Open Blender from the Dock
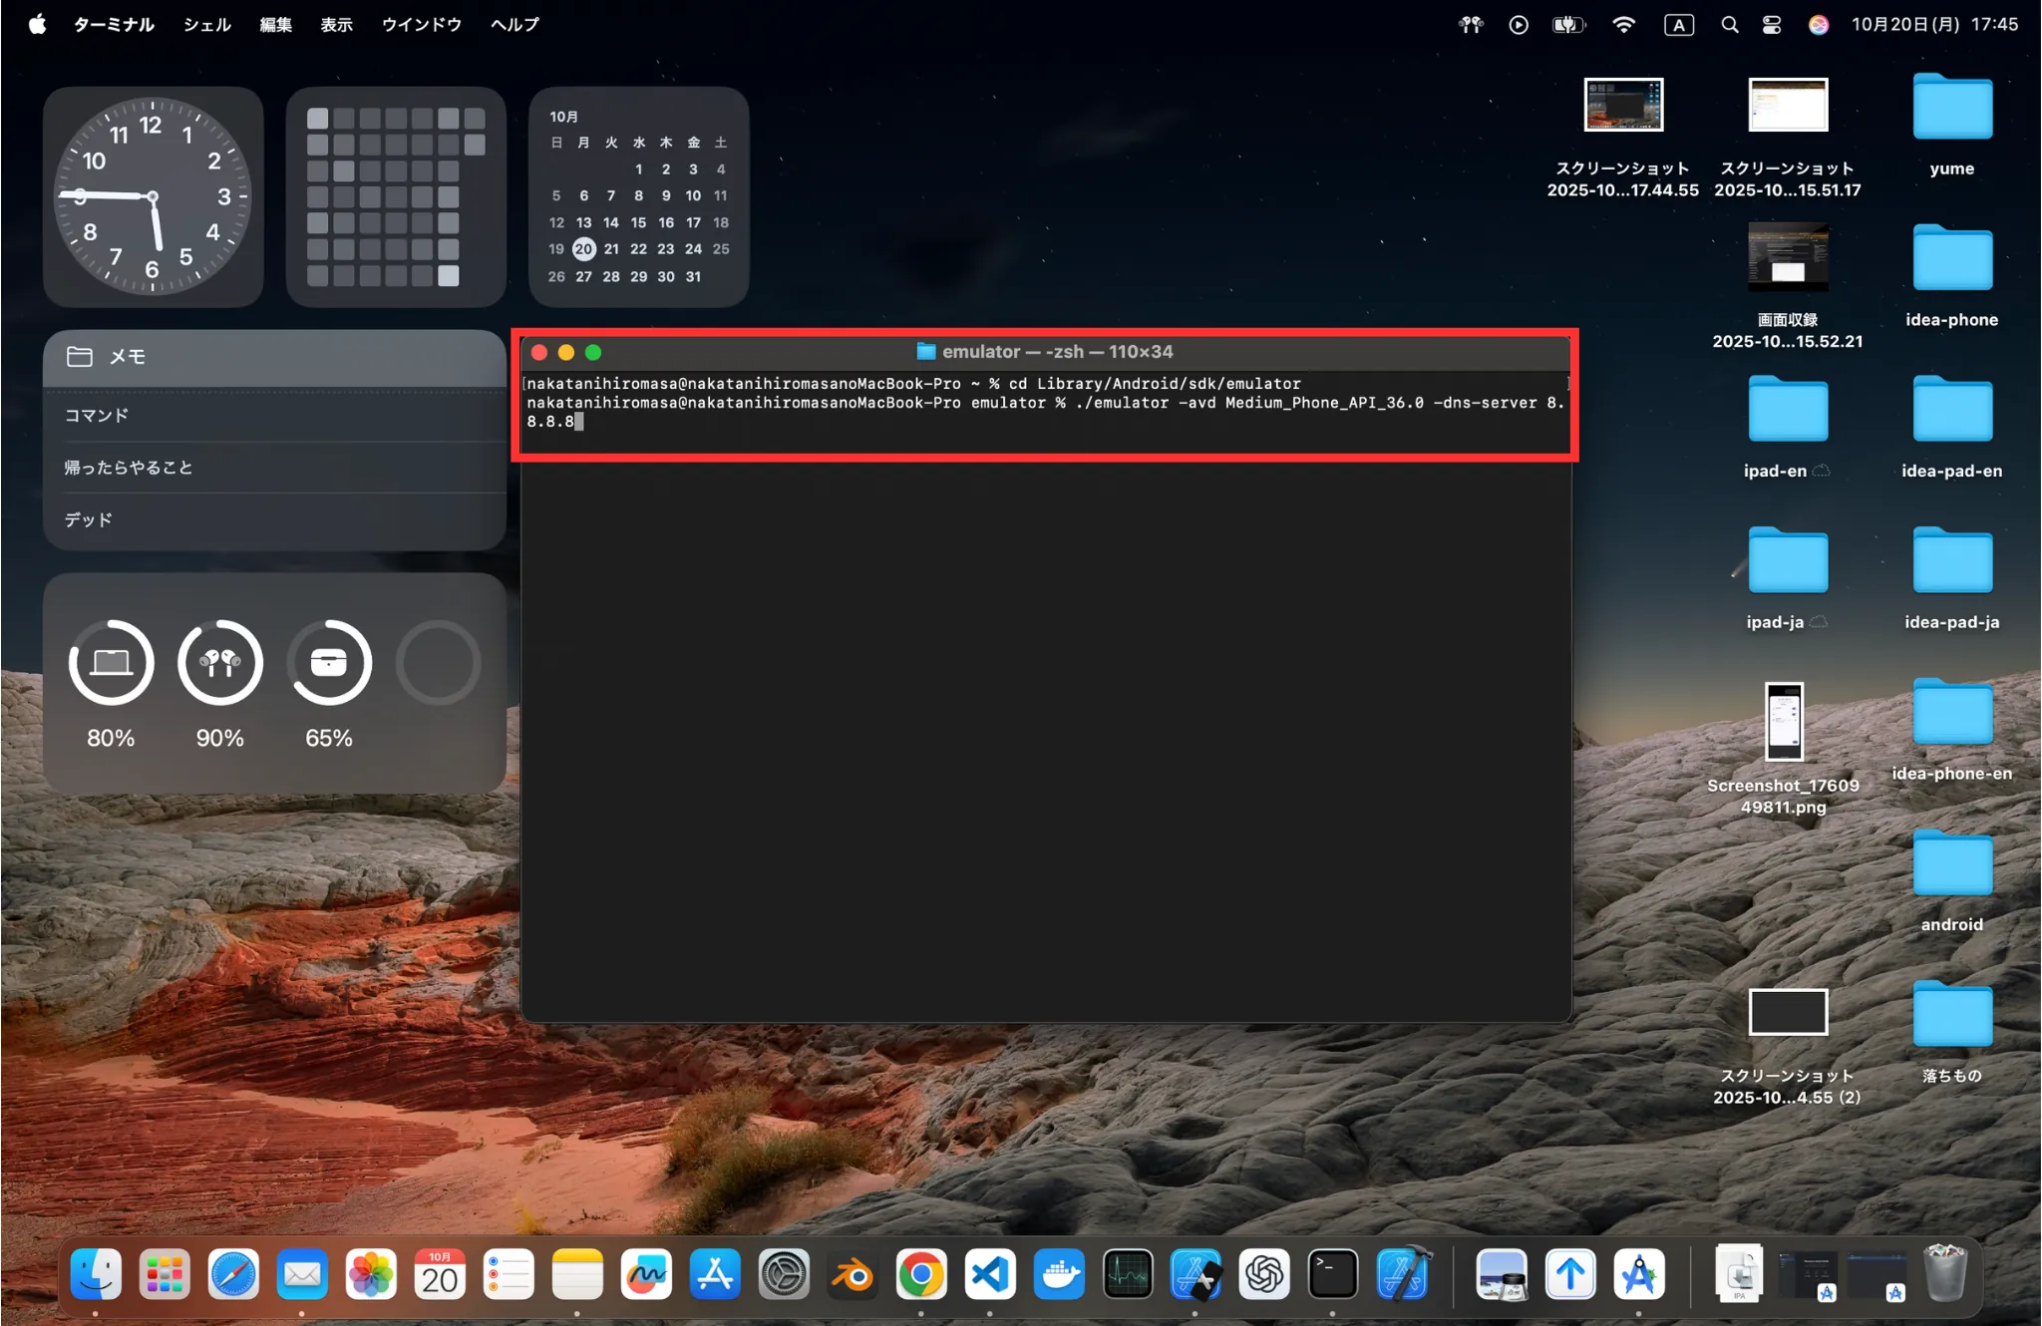The width and height of the screenshot is (2042, 1326). [852, 1275]
